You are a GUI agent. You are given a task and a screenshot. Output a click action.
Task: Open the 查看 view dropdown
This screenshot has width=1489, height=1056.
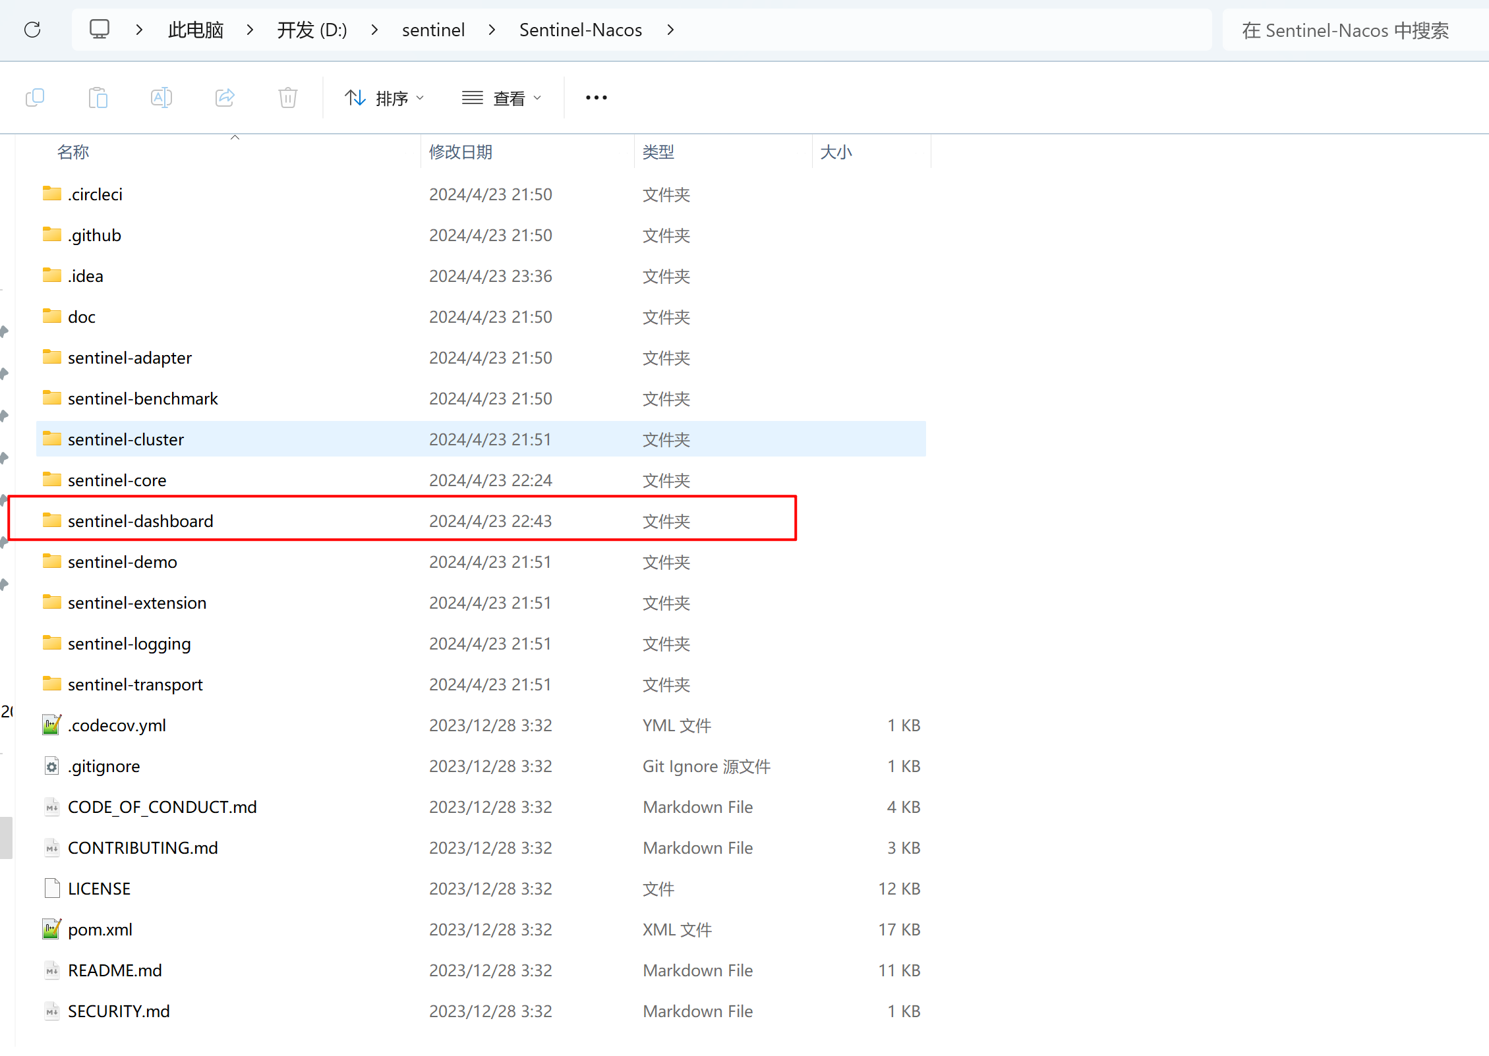502,98
